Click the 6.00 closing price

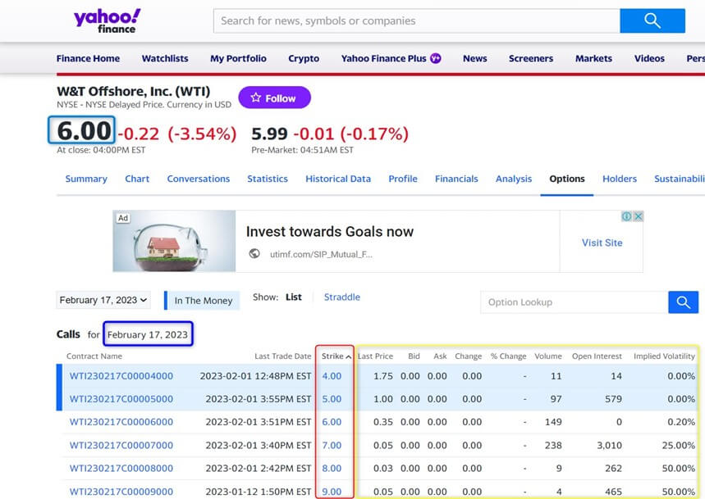coord(84,130)
